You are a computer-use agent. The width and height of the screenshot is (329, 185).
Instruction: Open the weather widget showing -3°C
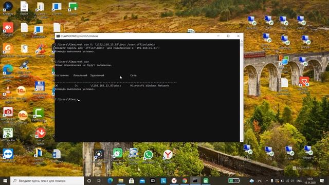tap(256, 181)
